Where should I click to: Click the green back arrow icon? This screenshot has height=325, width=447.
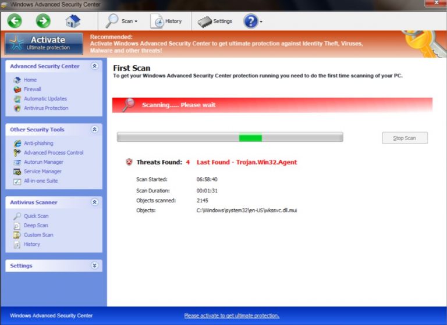click(x=15, y=21)
